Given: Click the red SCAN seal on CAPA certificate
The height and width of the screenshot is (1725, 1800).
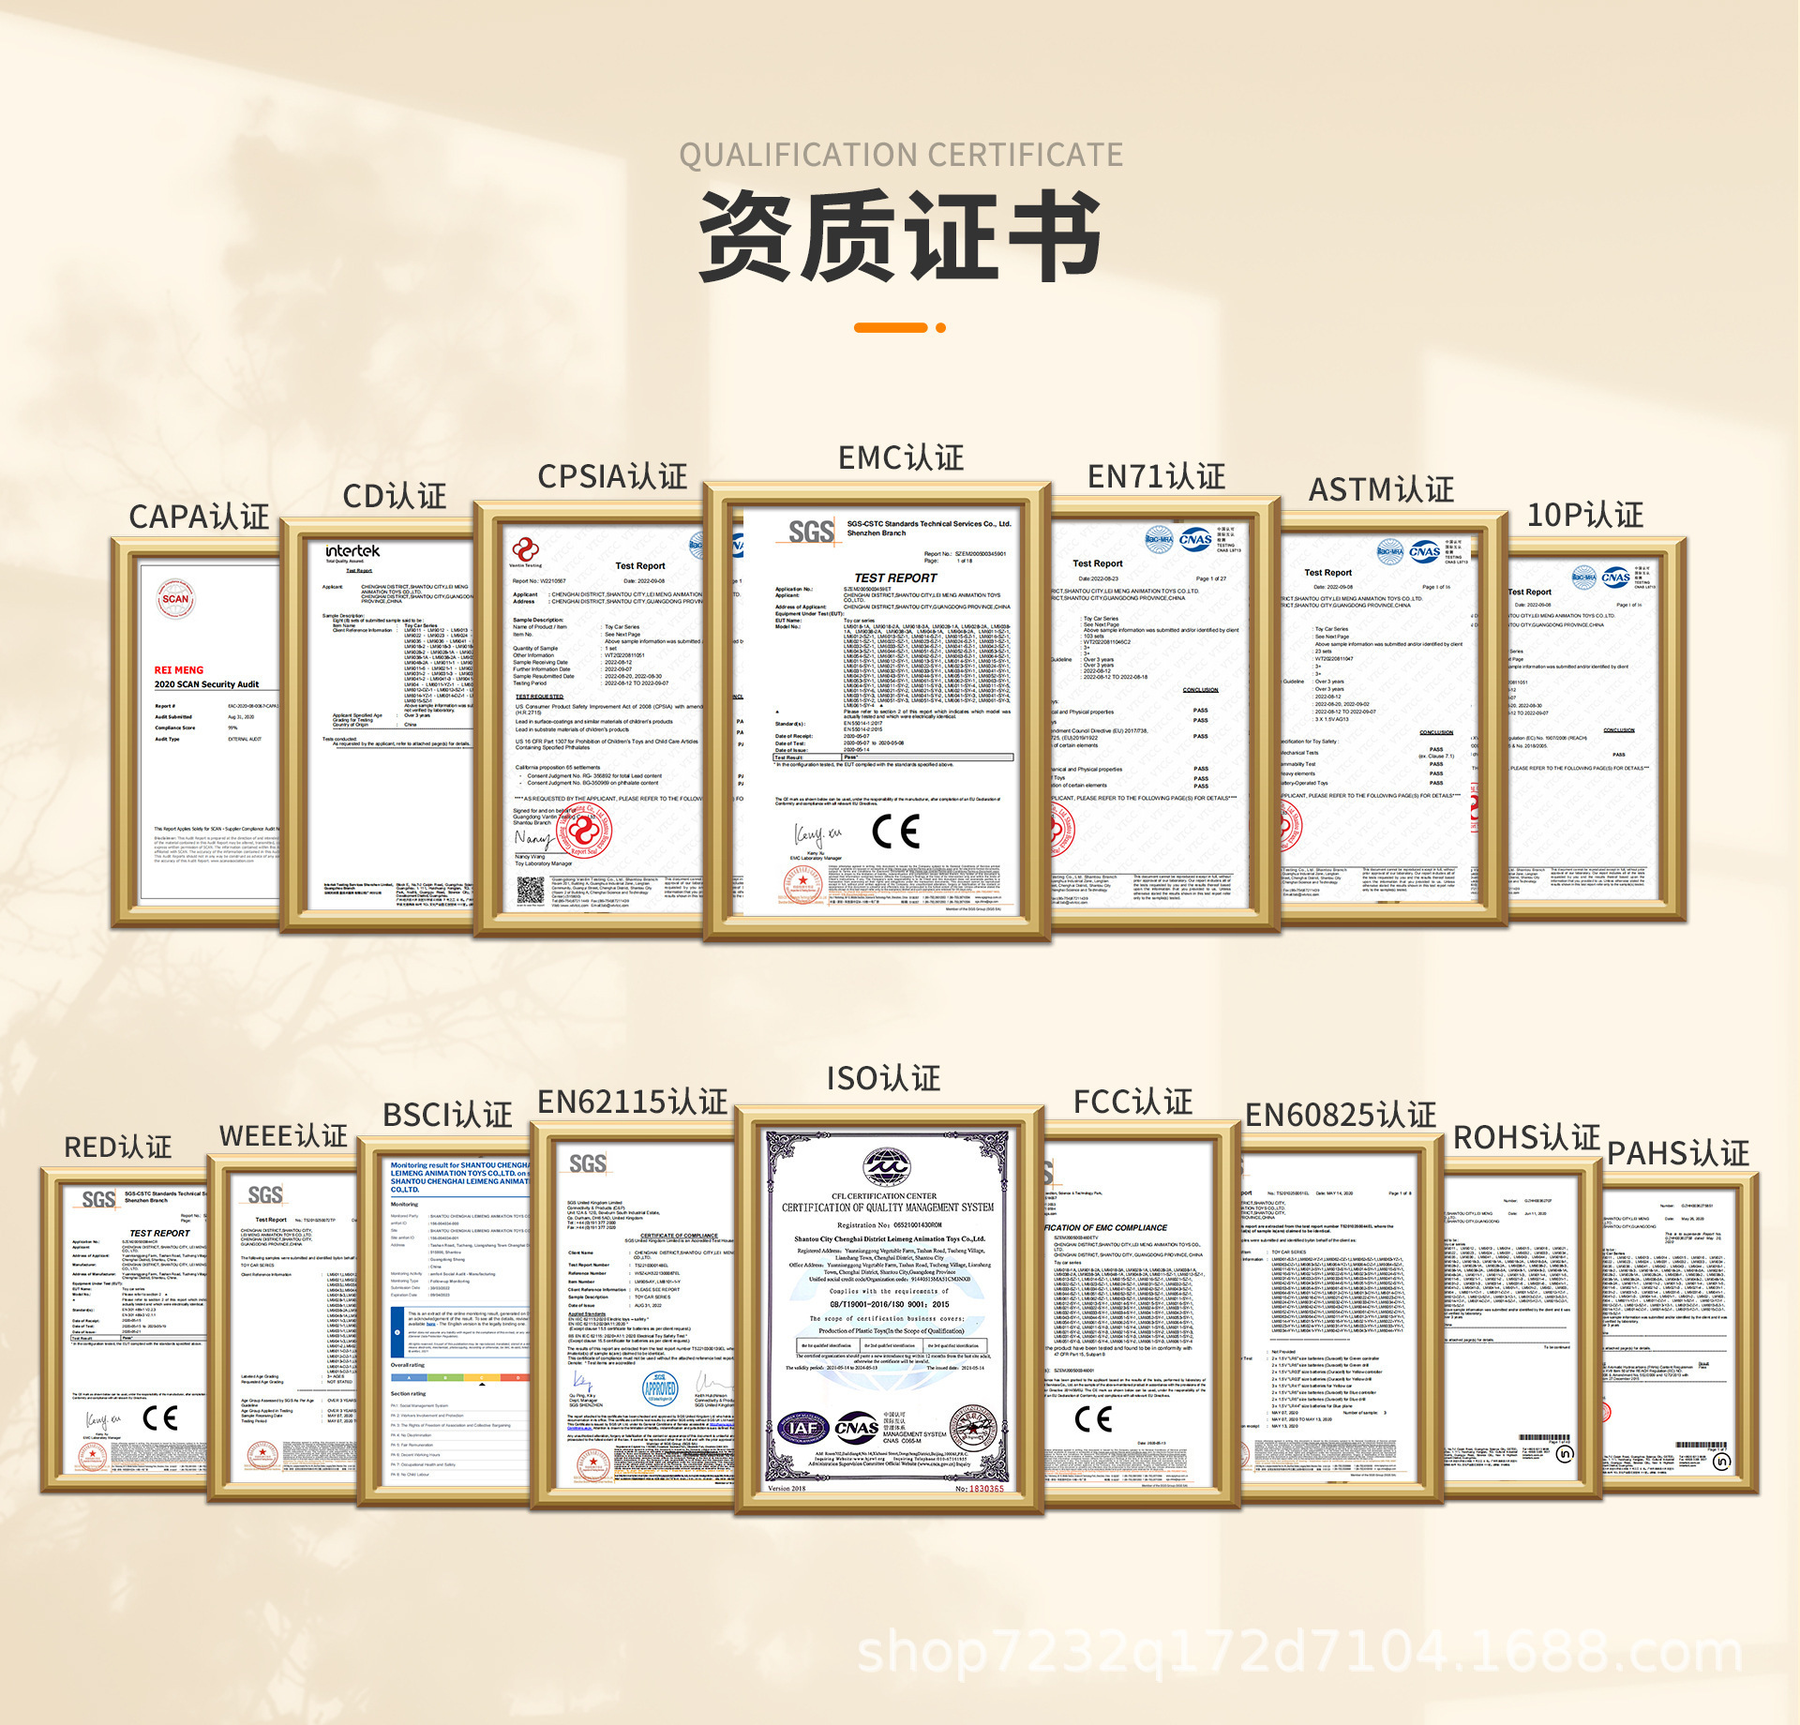Looking at the screenshot, I should point(175,599).
